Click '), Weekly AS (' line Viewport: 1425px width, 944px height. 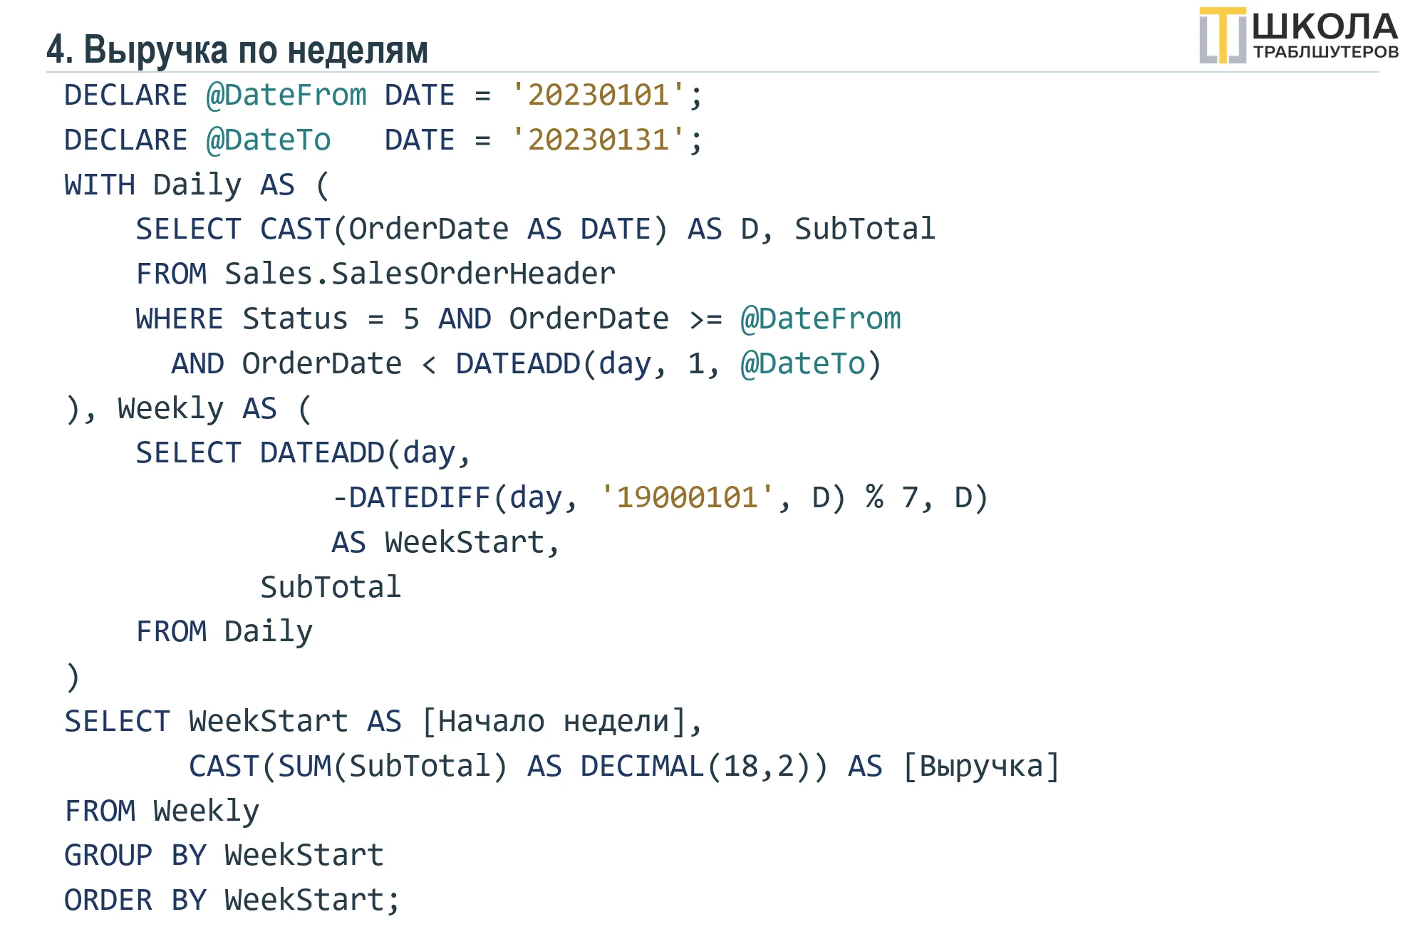[x=189, y=409]
